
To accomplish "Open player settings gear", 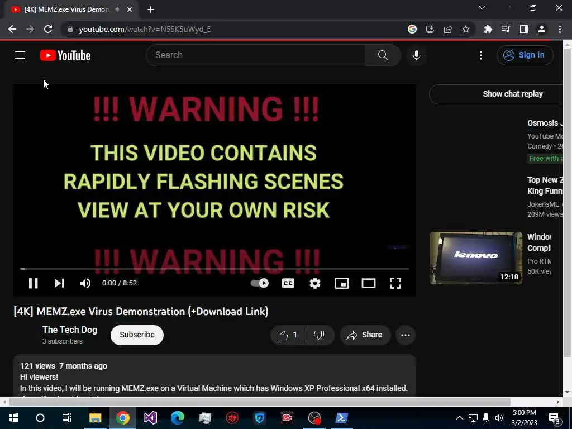I will click(315, 283).
